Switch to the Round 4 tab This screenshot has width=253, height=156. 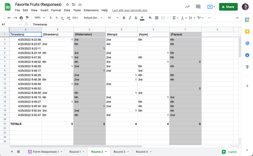(142, 152)
